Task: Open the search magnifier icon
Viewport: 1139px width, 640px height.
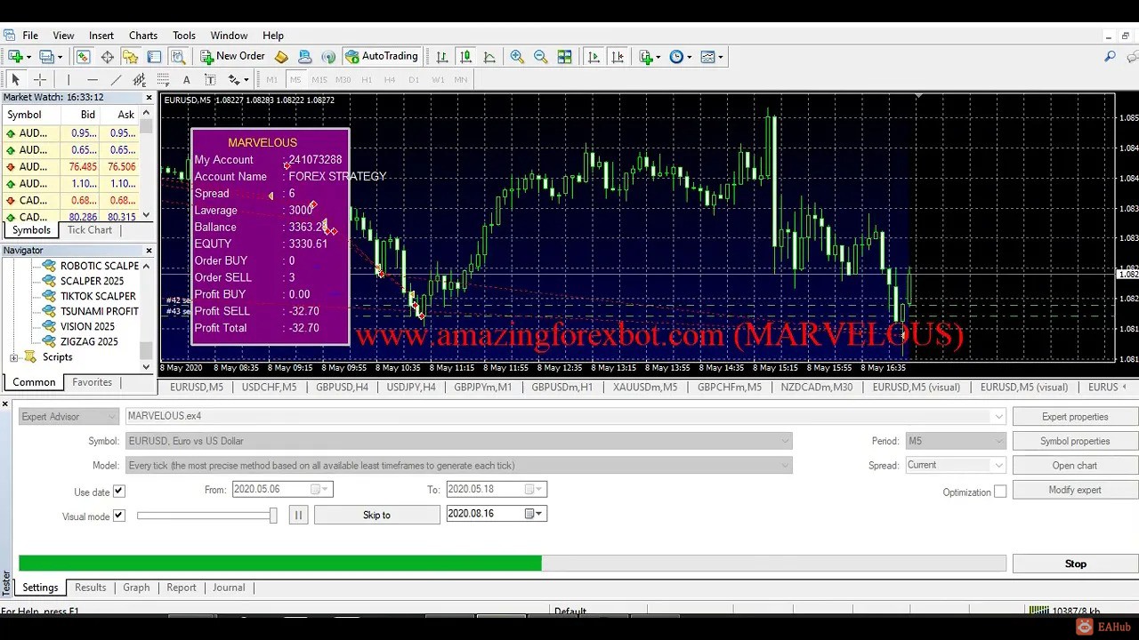Action: click(x=1110, y=57)
